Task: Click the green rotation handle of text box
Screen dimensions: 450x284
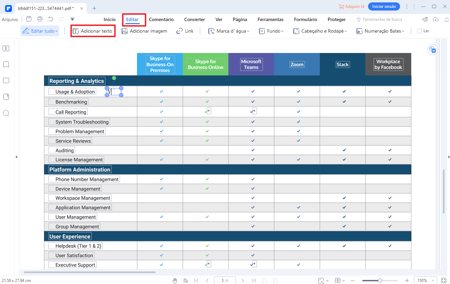Action: 114,78
